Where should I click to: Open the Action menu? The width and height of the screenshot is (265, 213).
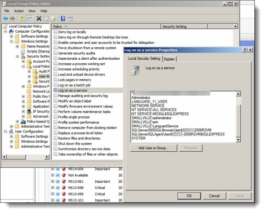[19, 11]
